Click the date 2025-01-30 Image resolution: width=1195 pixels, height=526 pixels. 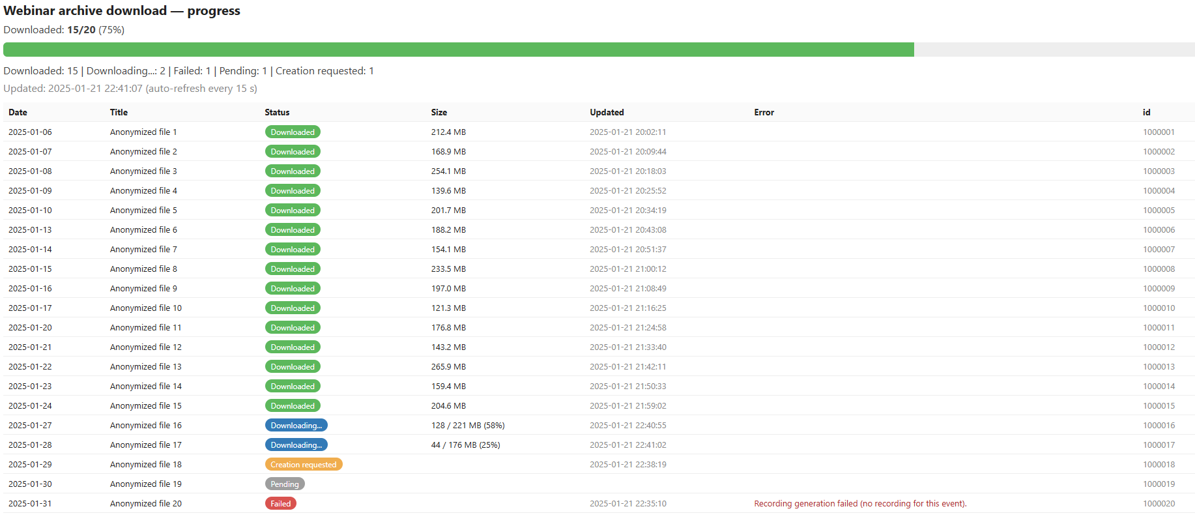click(30, 484)
